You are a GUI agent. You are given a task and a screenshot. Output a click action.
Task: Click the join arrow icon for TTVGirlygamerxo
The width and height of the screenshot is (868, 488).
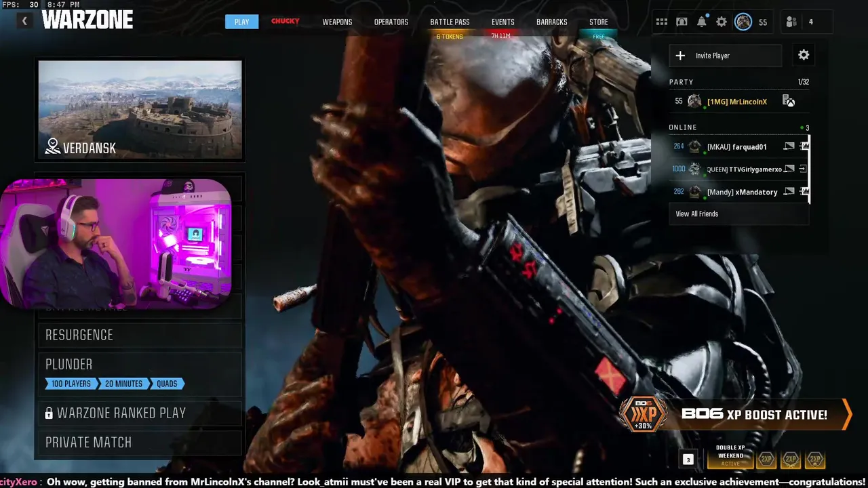pos(803,169)
